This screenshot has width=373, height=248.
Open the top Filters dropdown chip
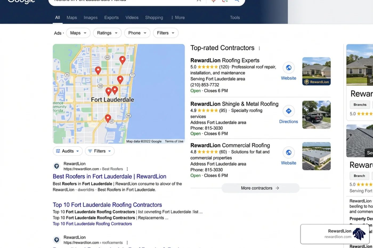[x=166, y=33]
